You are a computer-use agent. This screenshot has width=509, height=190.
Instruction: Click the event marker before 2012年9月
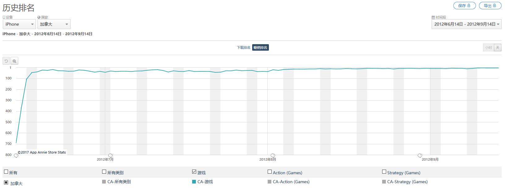click(x=420, y=155)
